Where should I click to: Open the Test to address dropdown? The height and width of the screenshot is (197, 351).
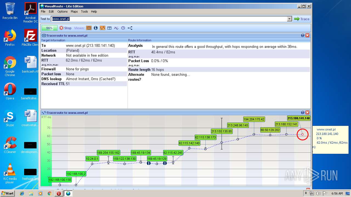tap(289, 19)
